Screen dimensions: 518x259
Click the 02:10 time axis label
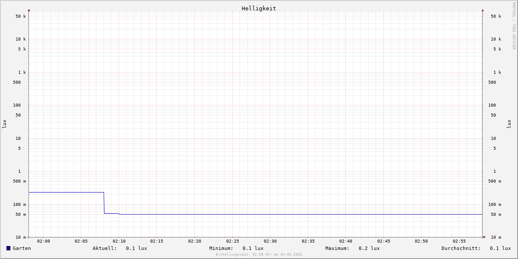click(119, 241)
